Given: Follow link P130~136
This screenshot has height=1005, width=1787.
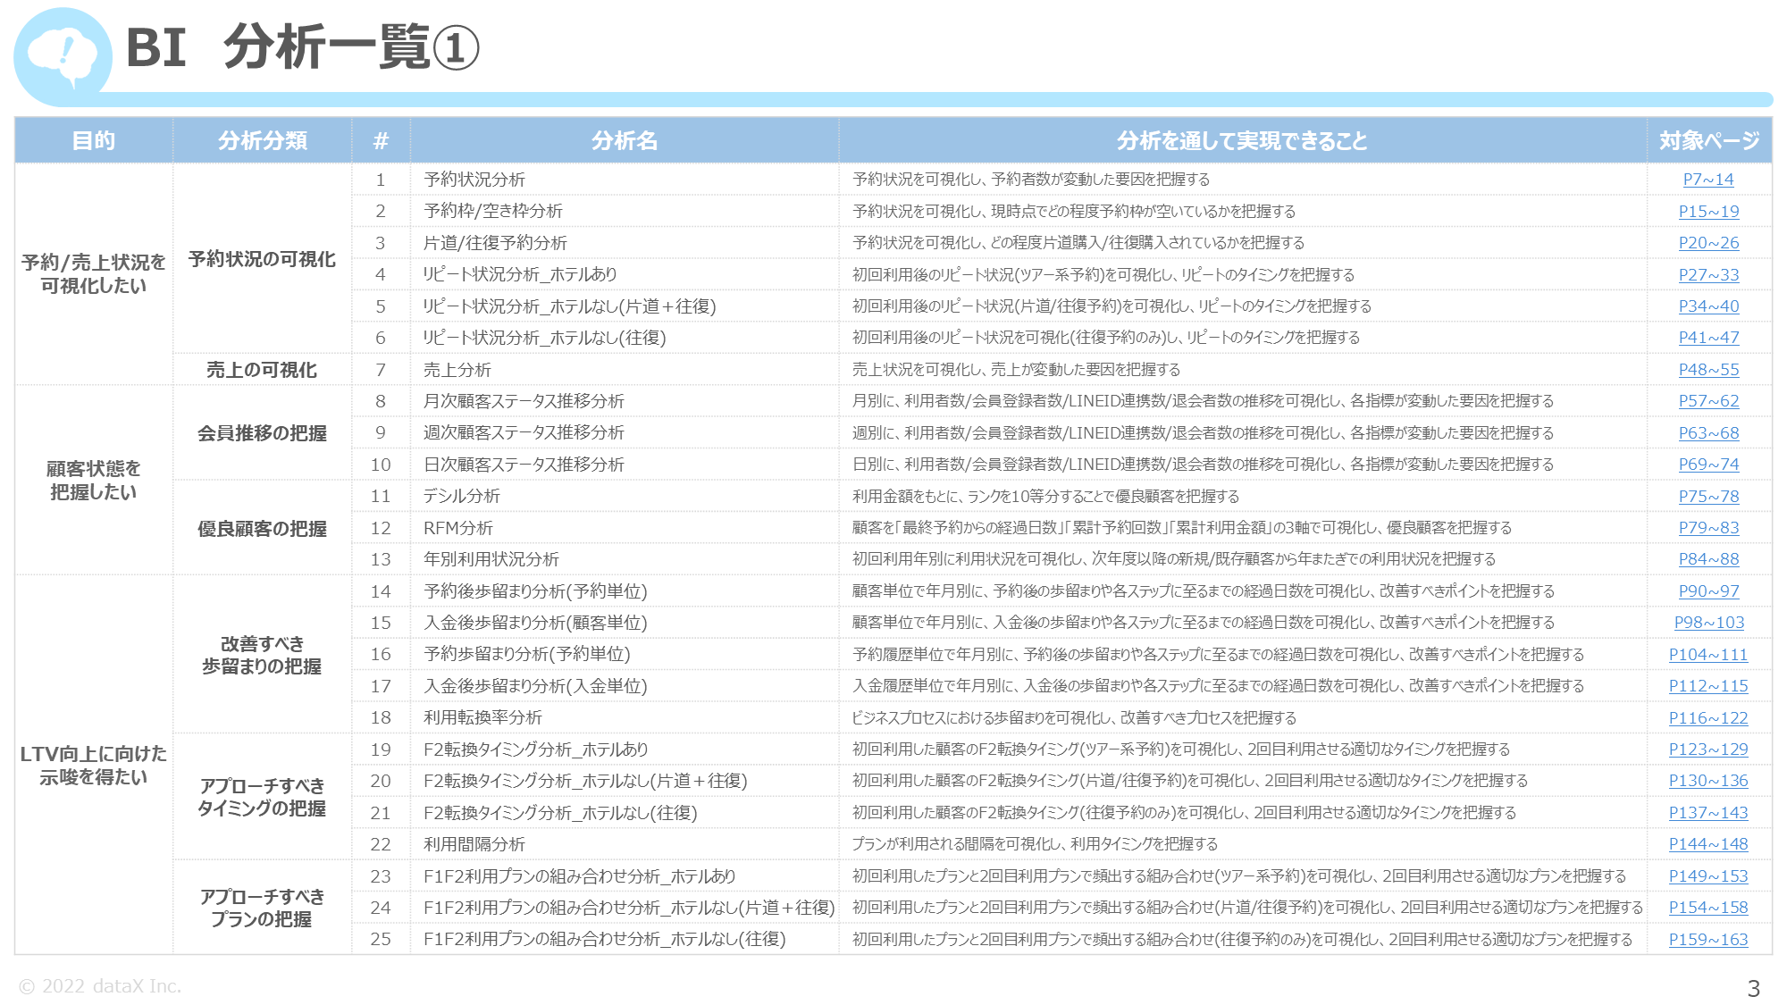Looking at the screenshot, I should click(x=1708, y=781).
